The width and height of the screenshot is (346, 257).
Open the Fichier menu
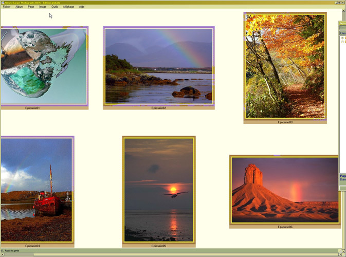pos(7,7)
